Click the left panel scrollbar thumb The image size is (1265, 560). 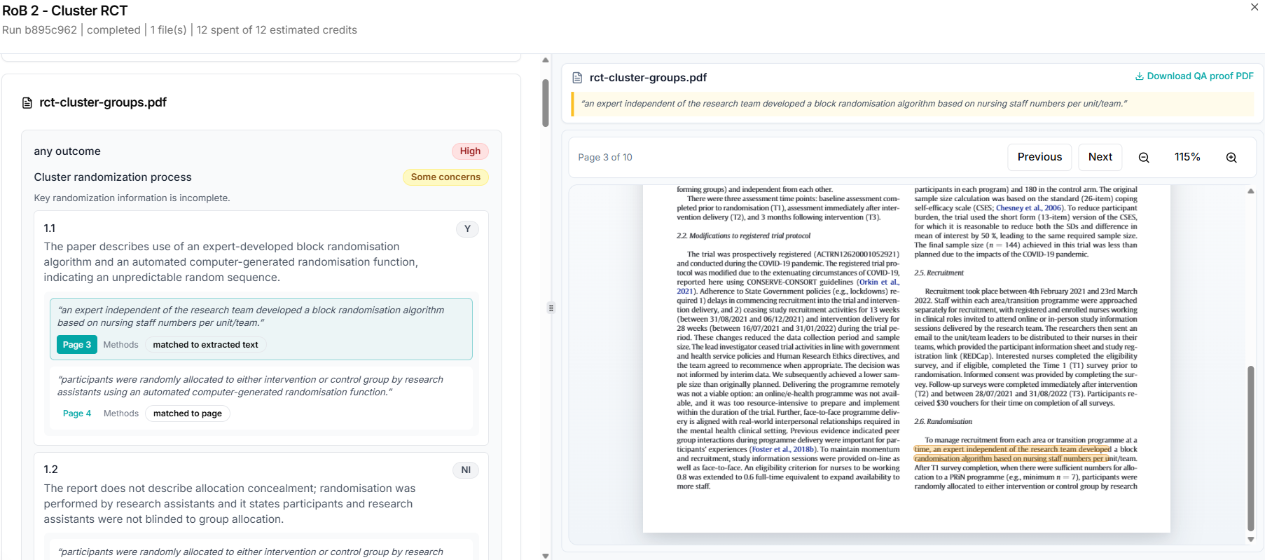[546, 103]
